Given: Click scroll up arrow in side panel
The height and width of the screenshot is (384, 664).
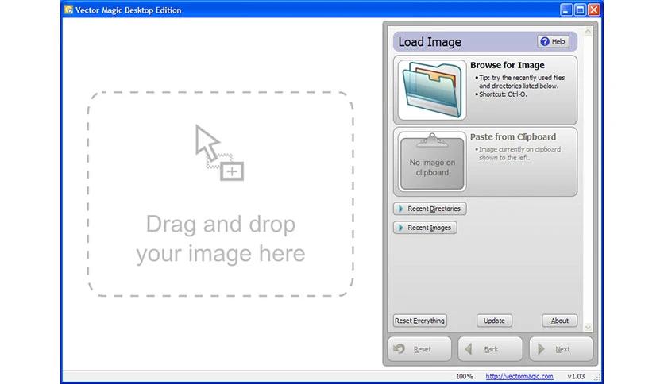Looking at the screenshot, I should click(x=588, y=32).
